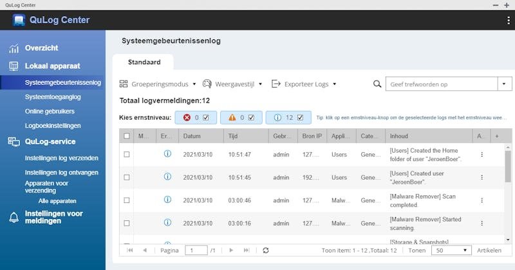Image resolution: width=515 pixels, height=270 pixels.
Task: Open actions menu for Started scanning row
Action: [482, 224]
